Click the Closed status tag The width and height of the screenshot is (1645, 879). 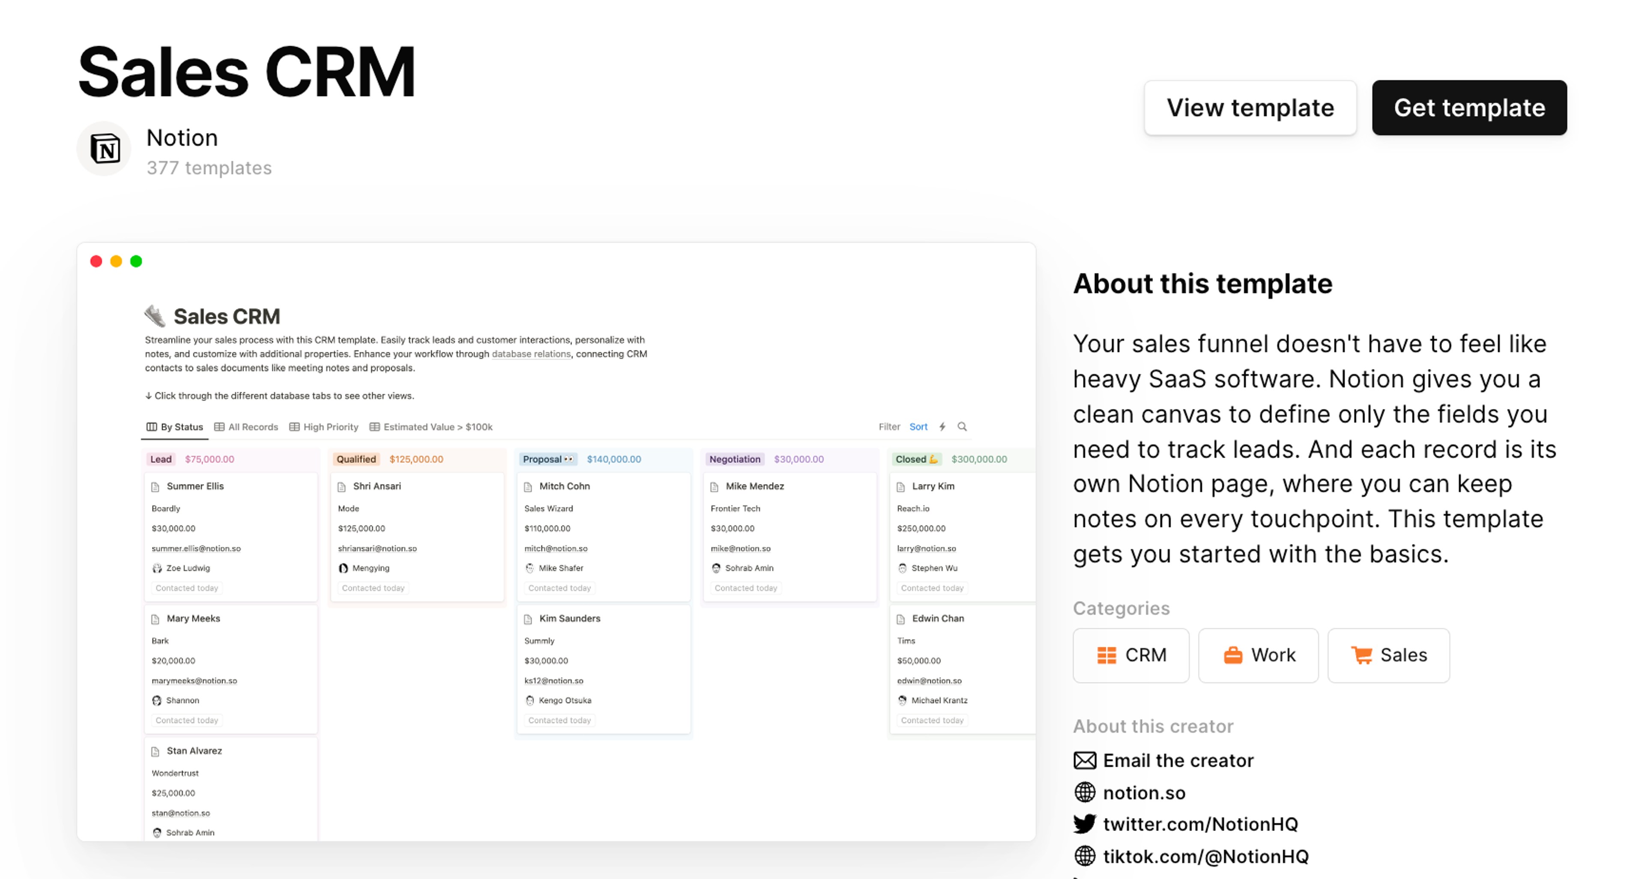916,459
